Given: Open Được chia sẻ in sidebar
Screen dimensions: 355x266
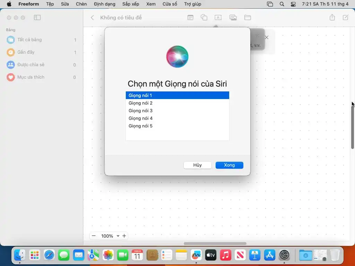Looking at the screenshot, I should pyautogui.click(x=41, y=65).
